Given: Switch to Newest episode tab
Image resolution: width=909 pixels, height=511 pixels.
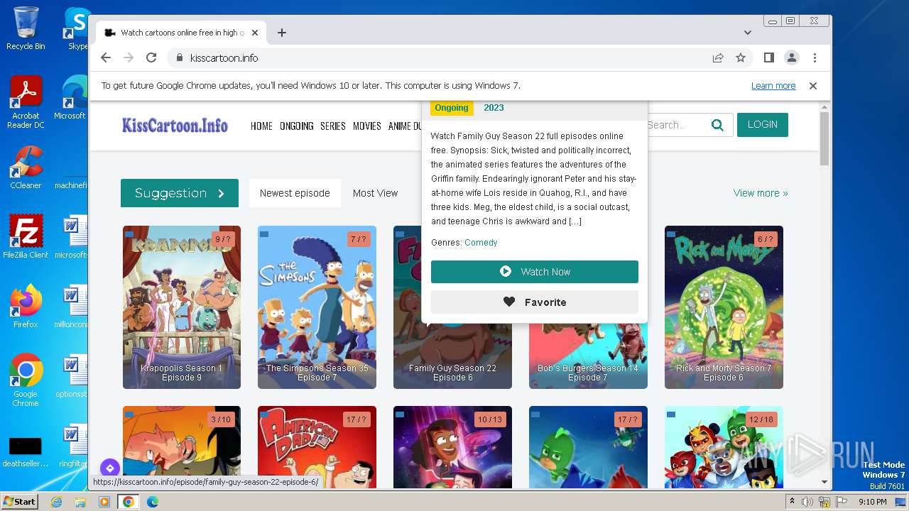Looking at the screenshot, I should [295, 193].
